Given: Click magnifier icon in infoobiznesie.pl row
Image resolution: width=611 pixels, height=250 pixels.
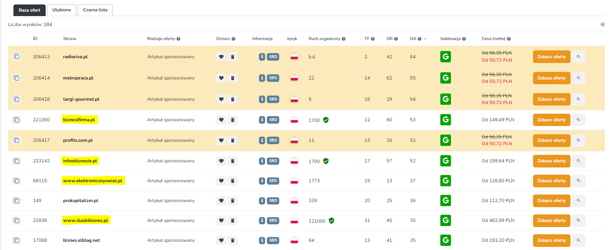Looking at the screenshot, I should (578, 161).
